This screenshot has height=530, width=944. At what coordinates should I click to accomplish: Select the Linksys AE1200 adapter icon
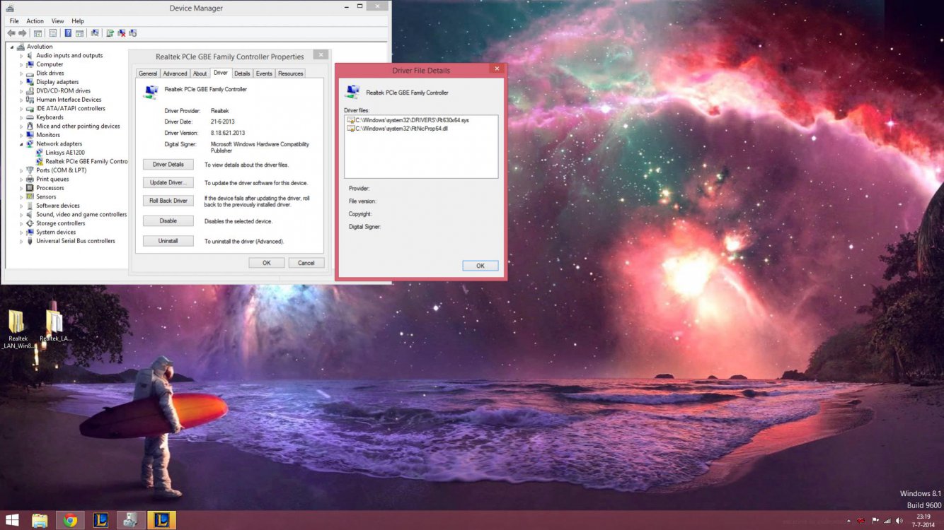click(x=40, y=153)
